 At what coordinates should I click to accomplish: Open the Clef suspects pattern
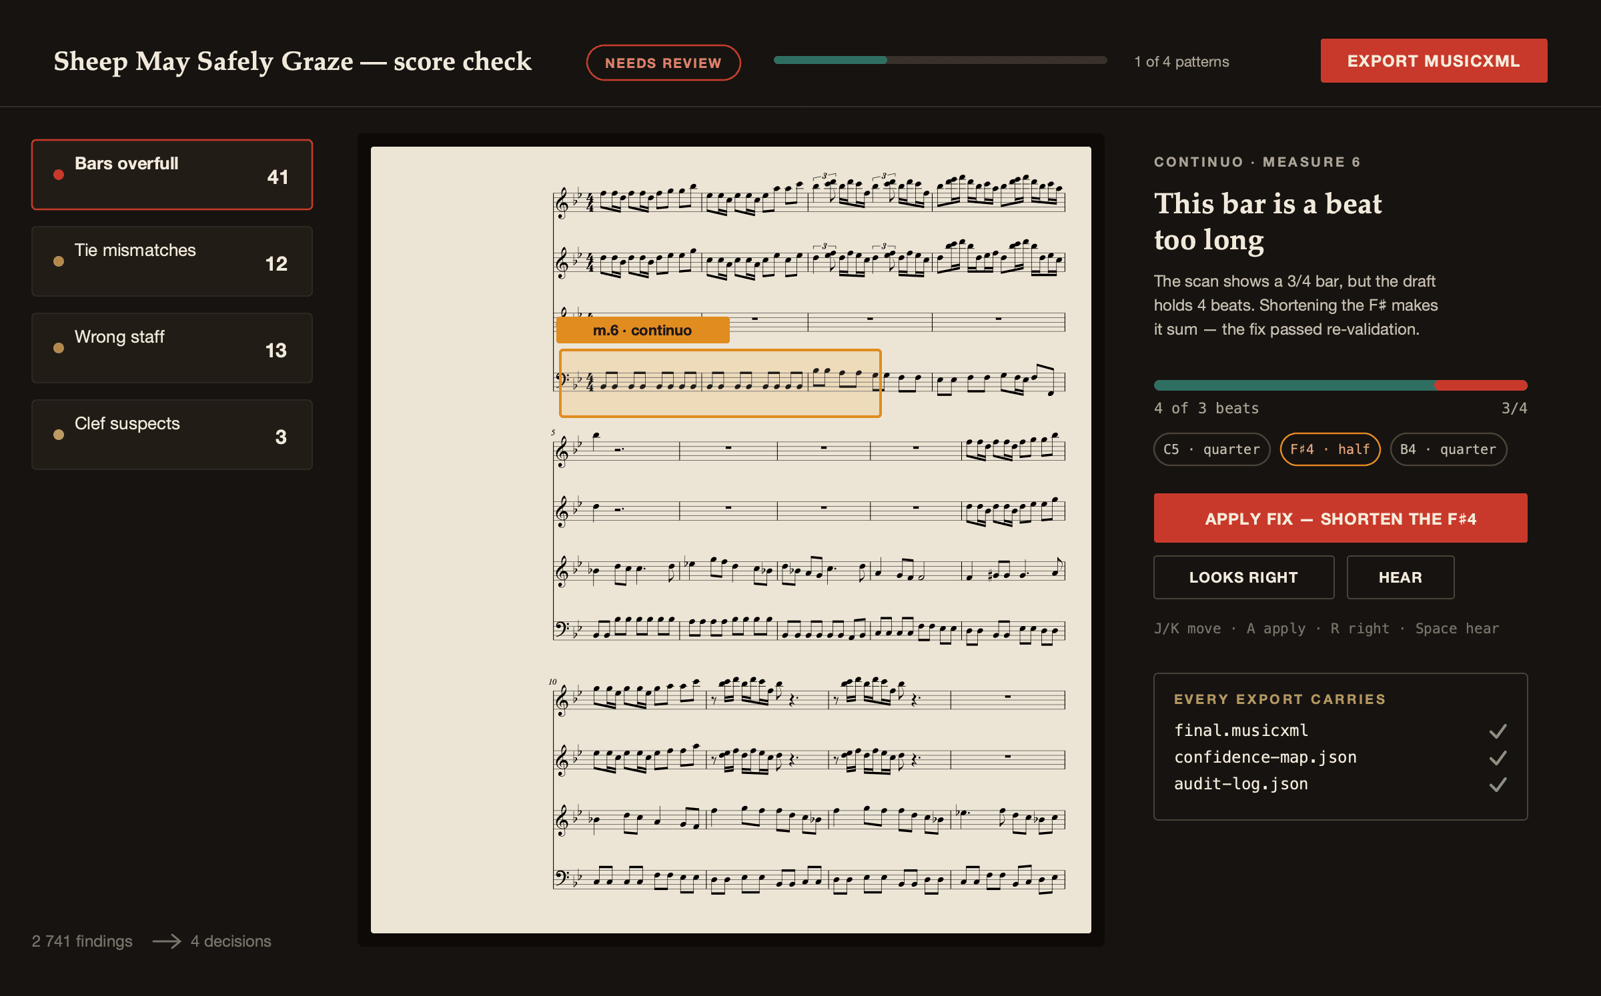(x=172, y=435)
